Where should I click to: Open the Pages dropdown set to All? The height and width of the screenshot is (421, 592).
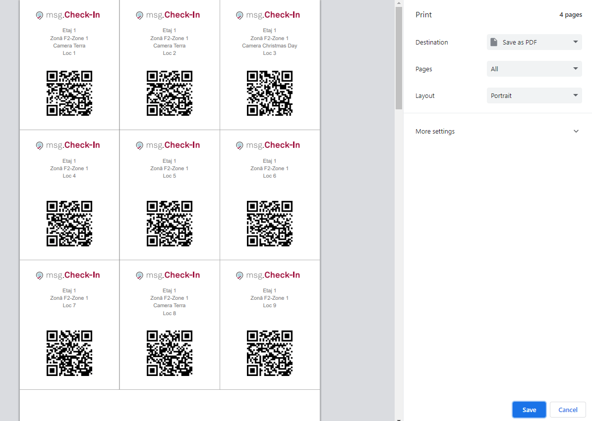coord(534,69)
